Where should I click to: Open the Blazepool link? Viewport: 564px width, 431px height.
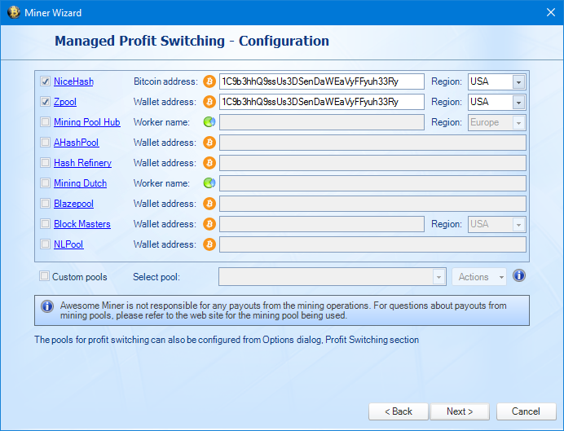[73, 204]
